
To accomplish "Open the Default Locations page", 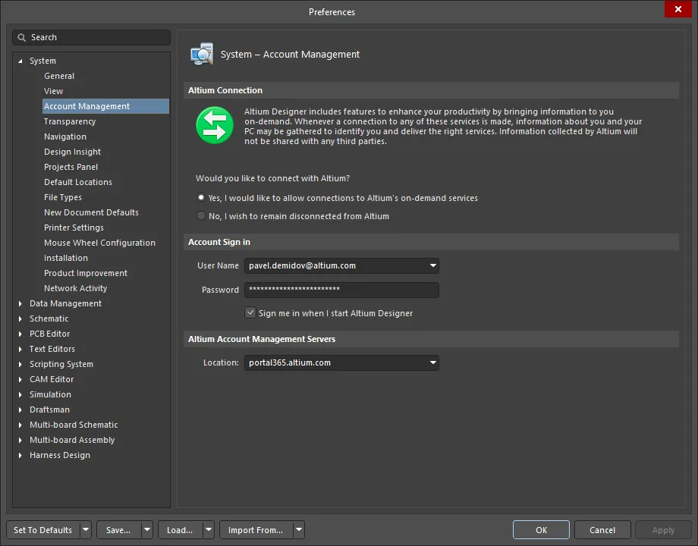I will coord(78,182).
